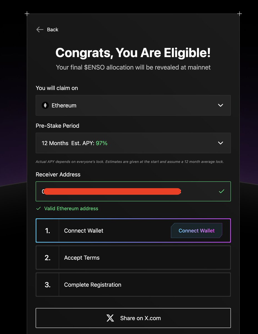Click the step number "3." box
Screen dimensions: 258x334
[47, 285]
